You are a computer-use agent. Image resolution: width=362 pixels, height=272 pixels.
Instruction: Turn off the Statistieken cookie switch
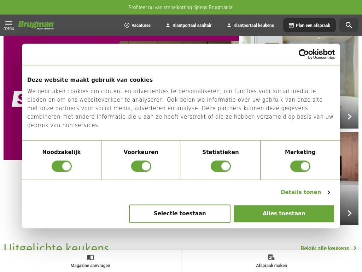[x=221, y=166]
